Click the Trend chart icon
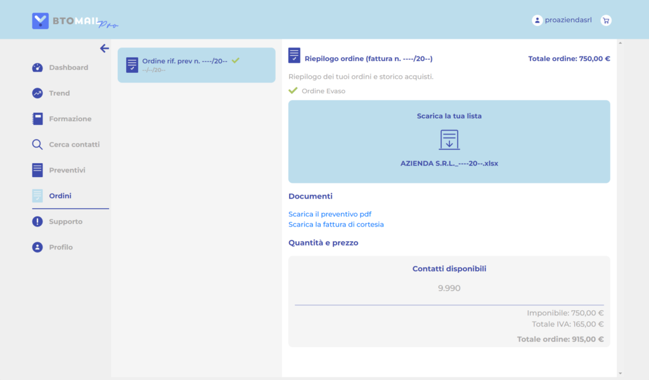The width and height of the screenshot is (649, 380). click(x=37, y=93)
